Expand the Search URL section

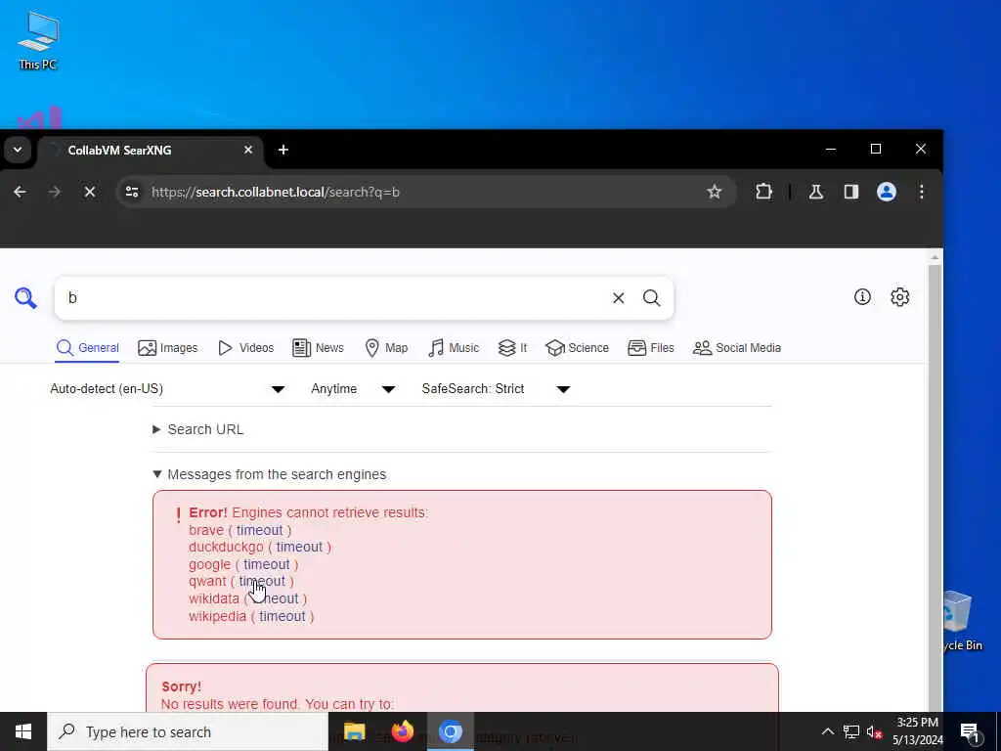pos(198,429)
